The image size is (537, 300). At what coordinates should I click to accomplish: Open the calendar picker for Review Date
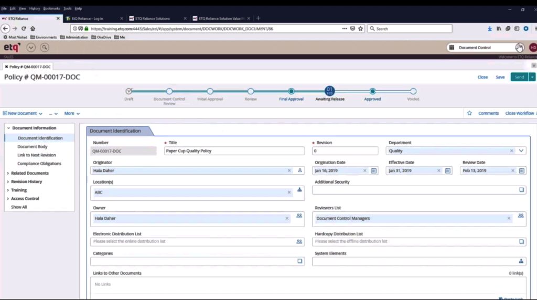tap(522, 170)
